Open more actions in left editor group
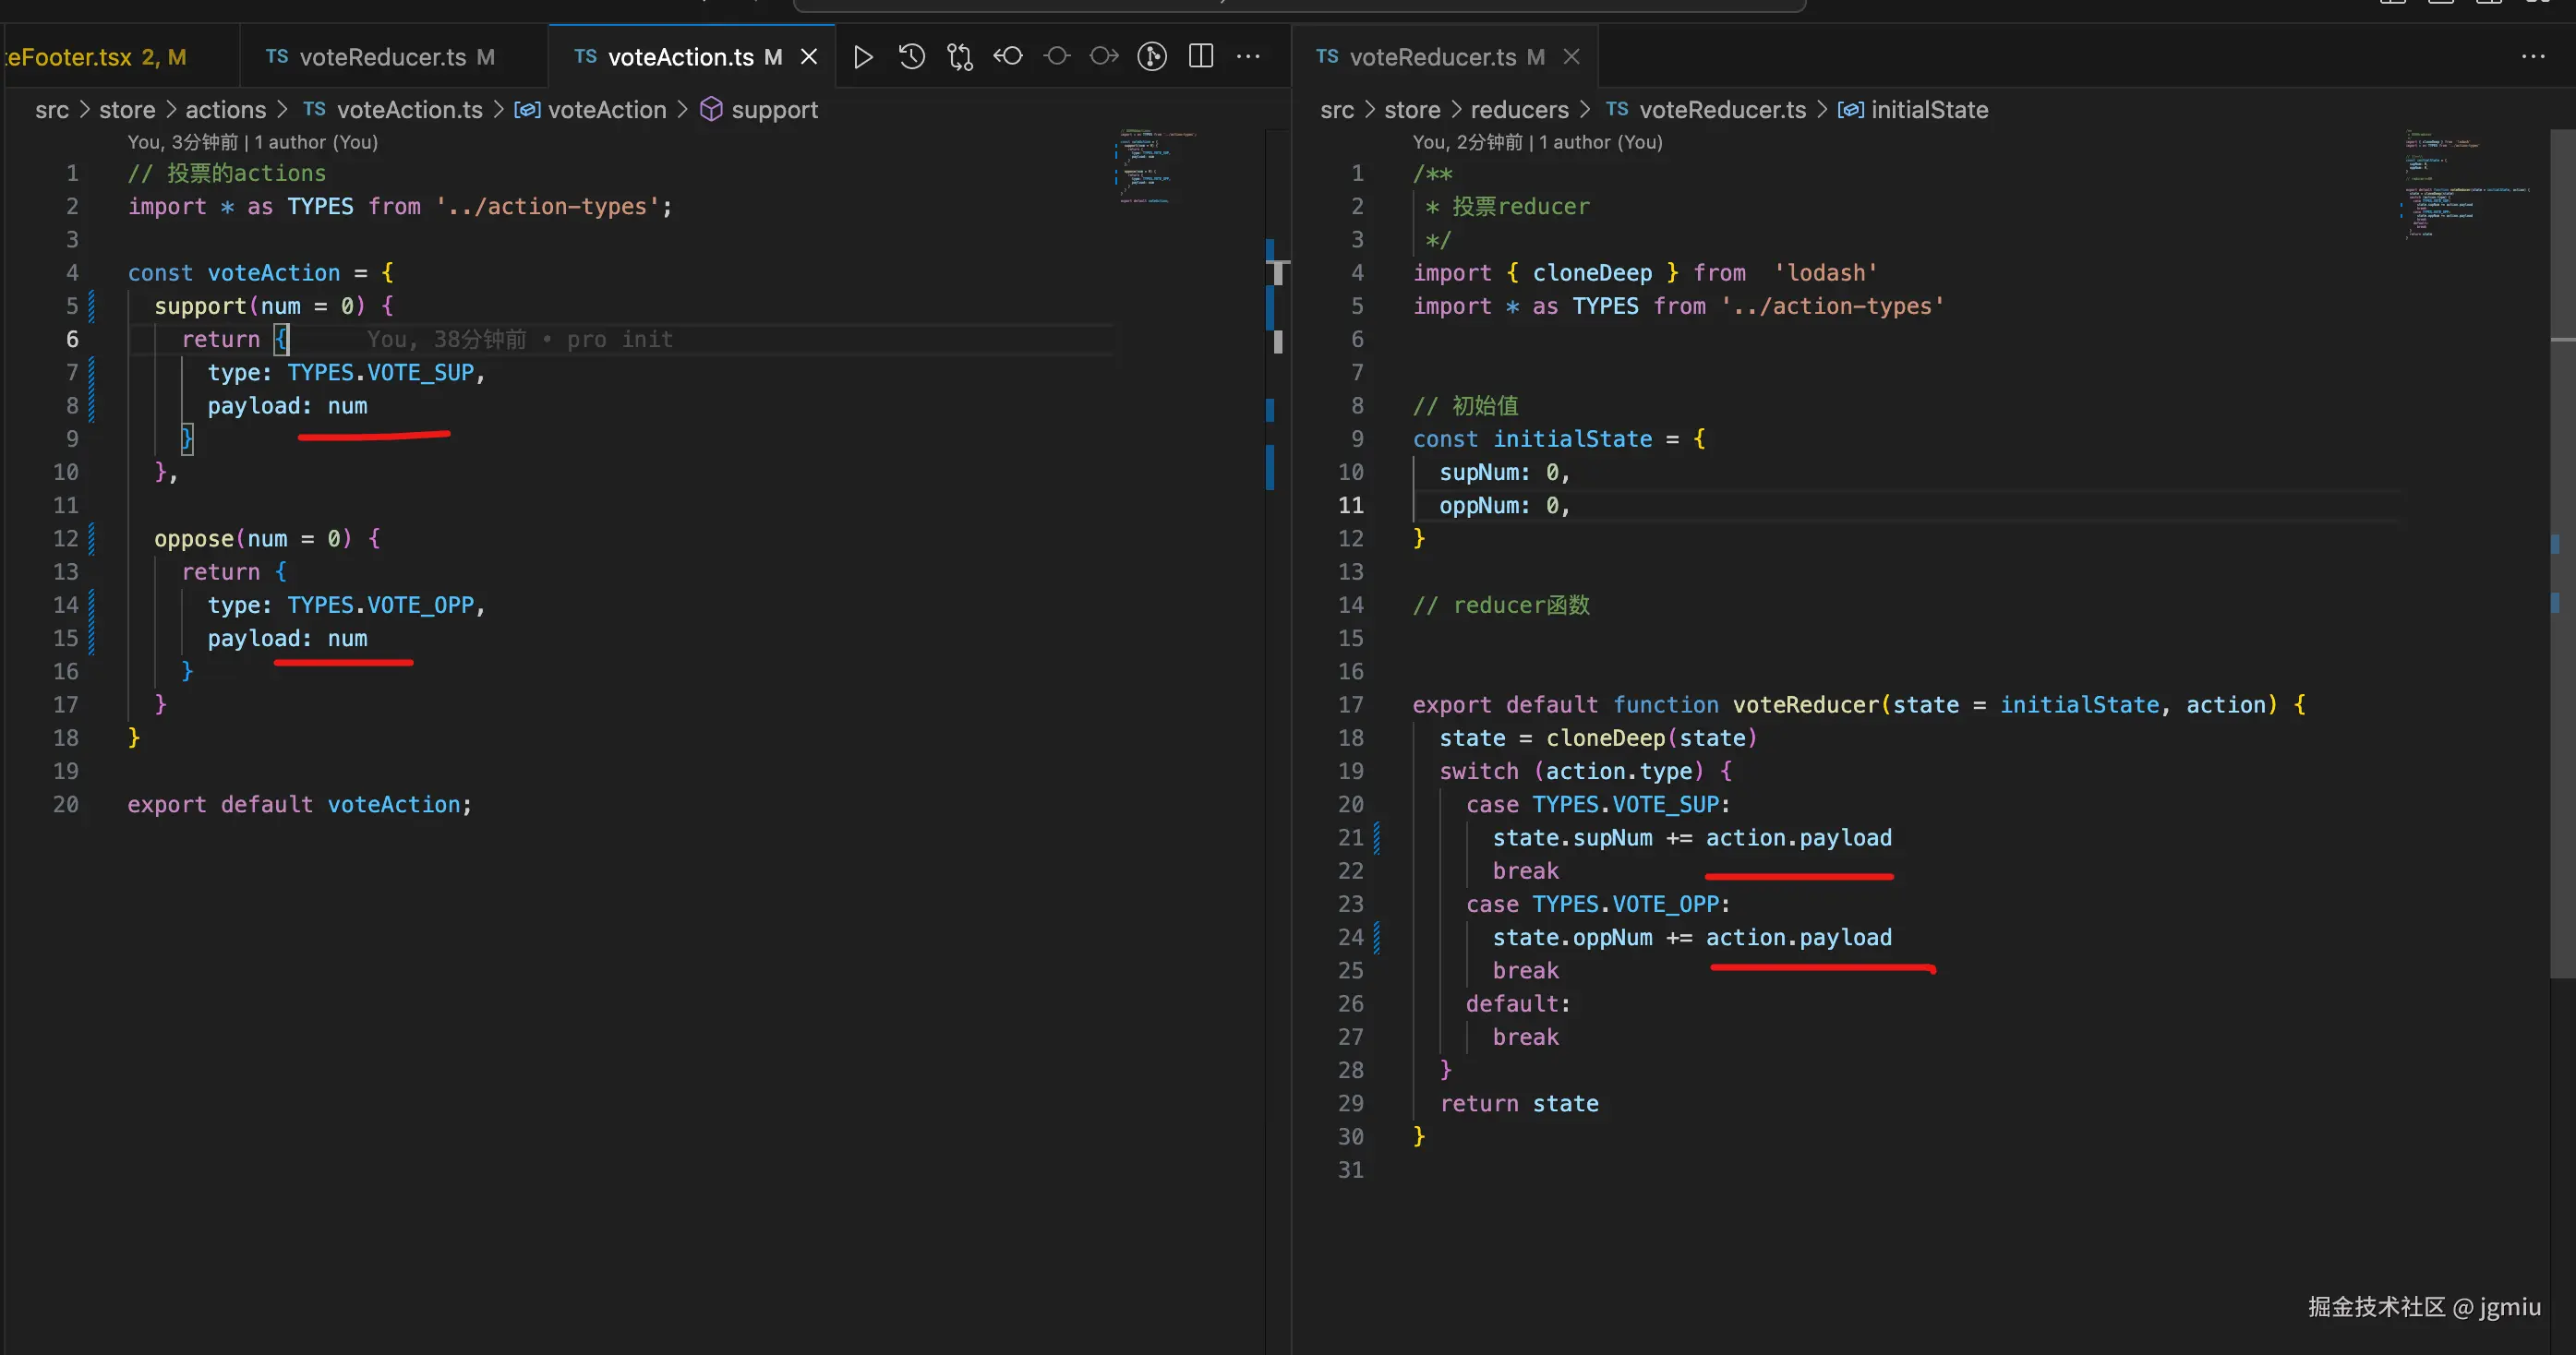Viewport: 2576px width, 1355px height. tap(1249, 57)
